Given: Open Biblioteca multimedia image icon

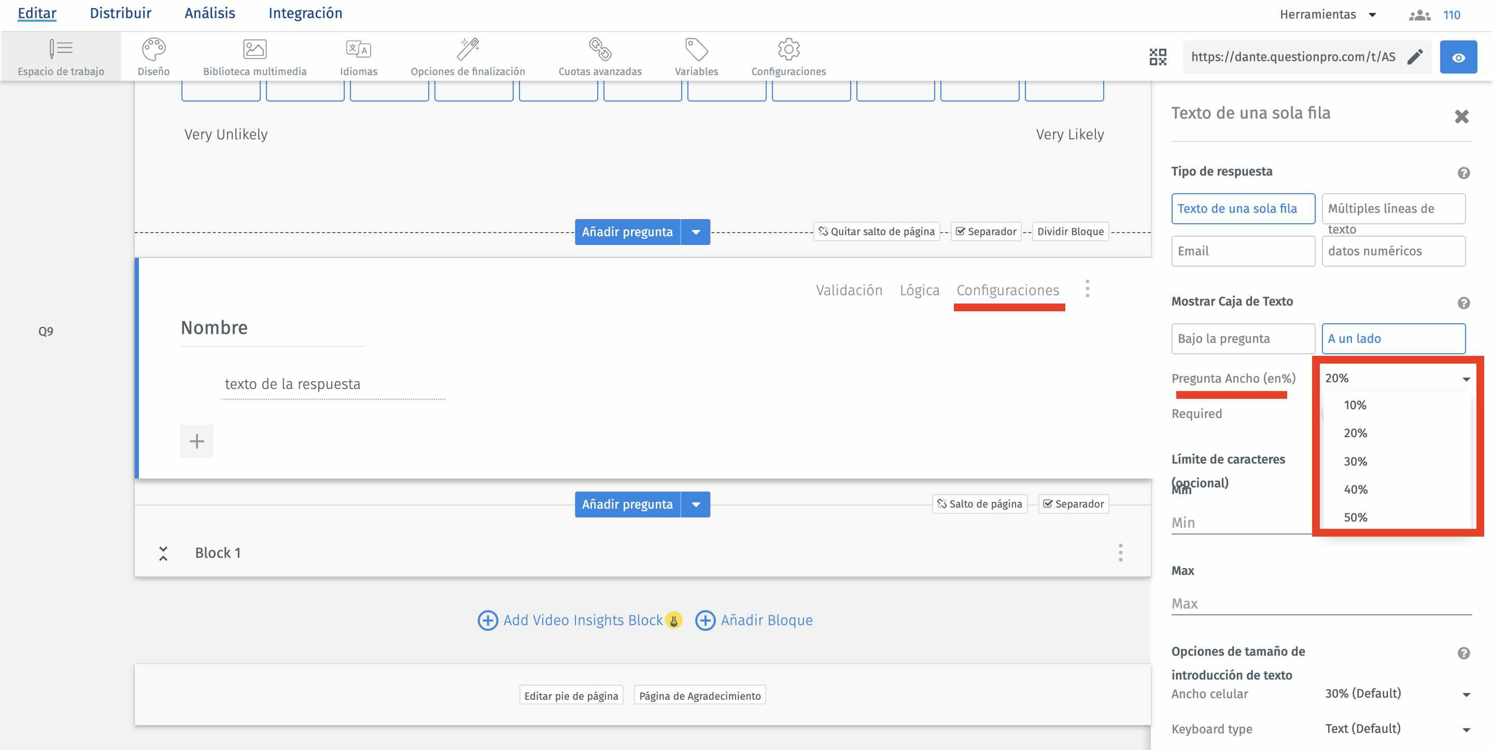Looking at the screenshot, I should tap(255, 50).
